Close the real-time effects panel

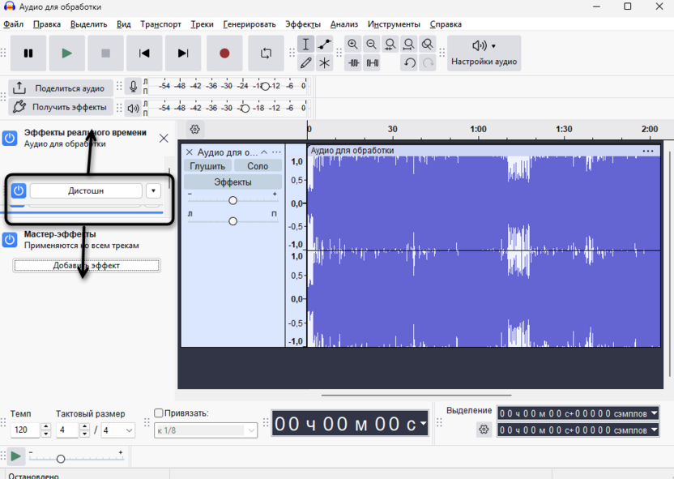164,139
